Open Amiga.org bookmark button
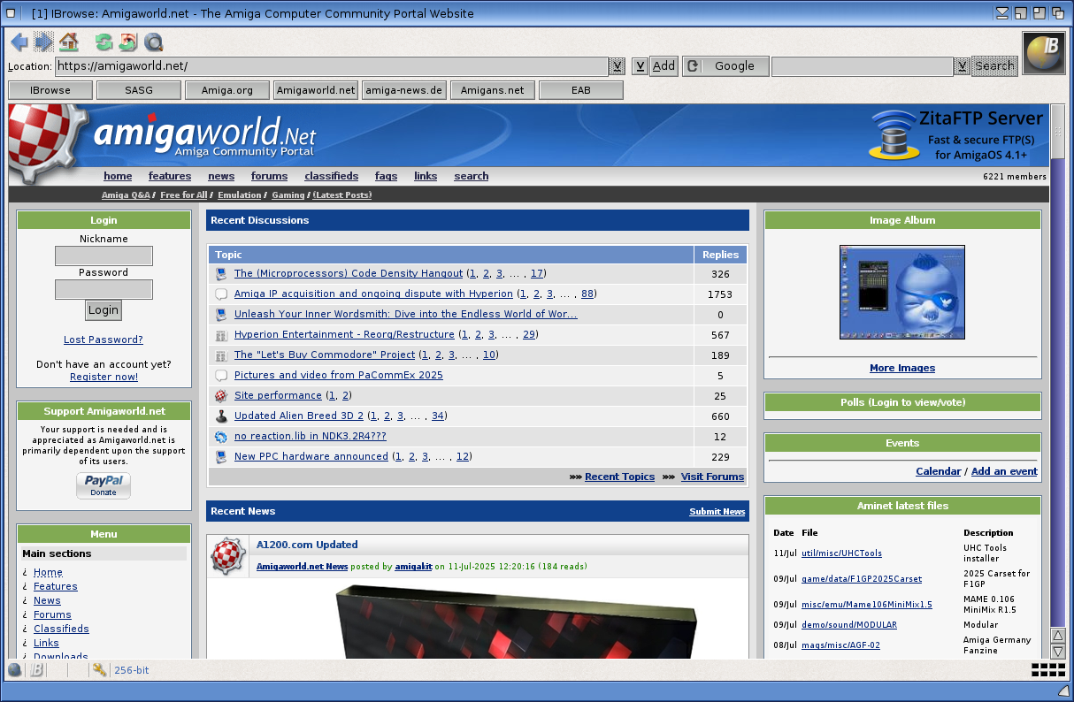 [227, 90]
